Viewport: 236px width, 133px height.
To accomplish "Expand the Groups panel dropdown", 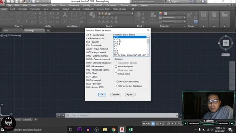I will [x=192, y=26].
